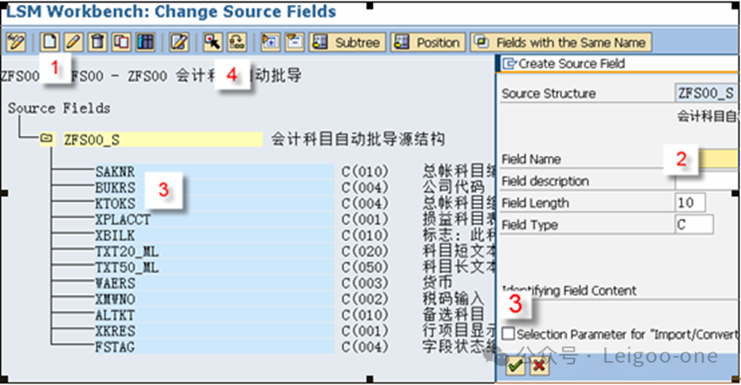Click the Expand all nodes icon

click(270, 42)
